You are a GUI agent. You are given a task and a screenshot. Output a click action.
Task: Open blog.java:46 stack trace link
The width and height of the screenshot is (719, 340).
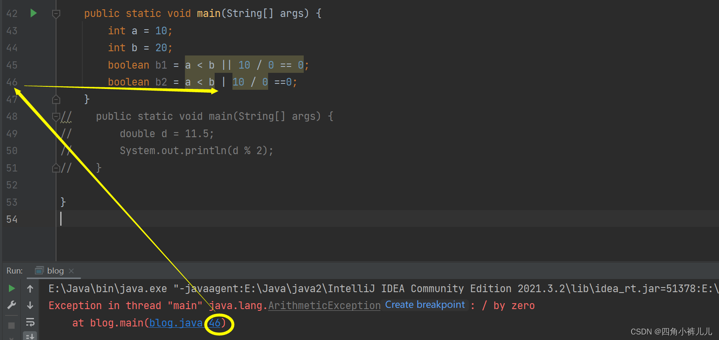(185, 323)
